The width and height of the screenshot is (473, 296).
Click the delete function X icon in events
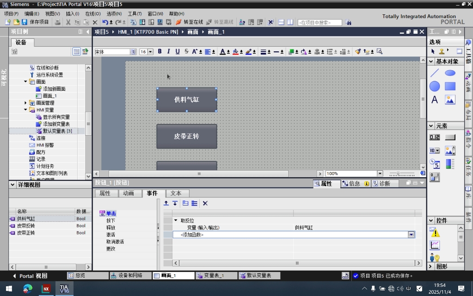205,203
